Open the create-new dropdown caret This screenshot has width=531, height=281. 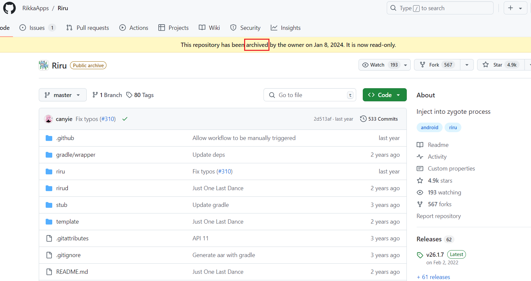520,8
